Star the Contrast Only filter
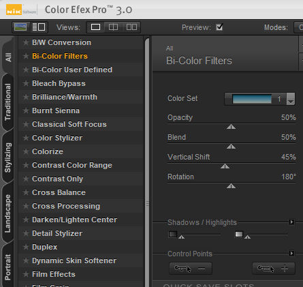Viewport: 303px width, 287px height. point(26,179)
